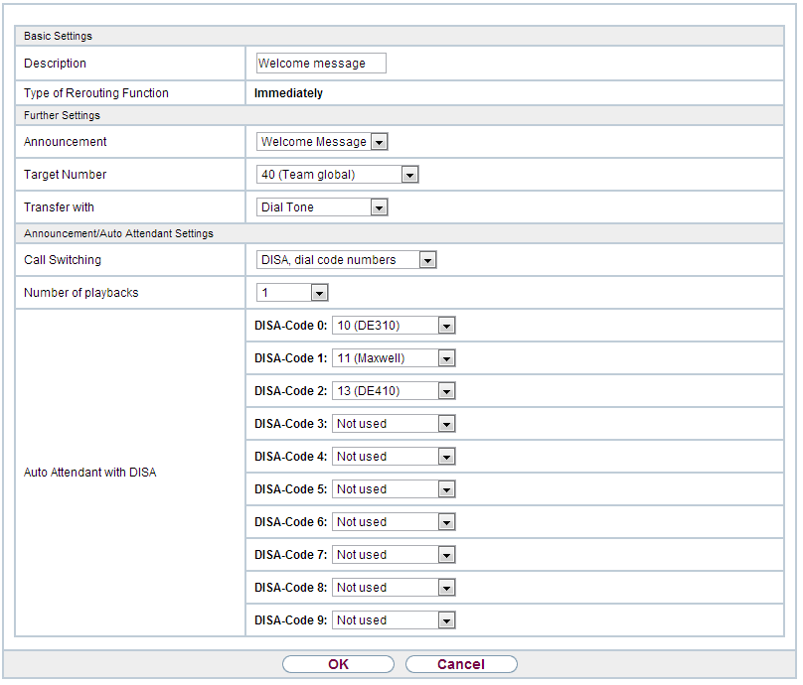Click the 'DISA-Code 0:' label
Viewport: 803px width, 685px height.
pos(291,326)
